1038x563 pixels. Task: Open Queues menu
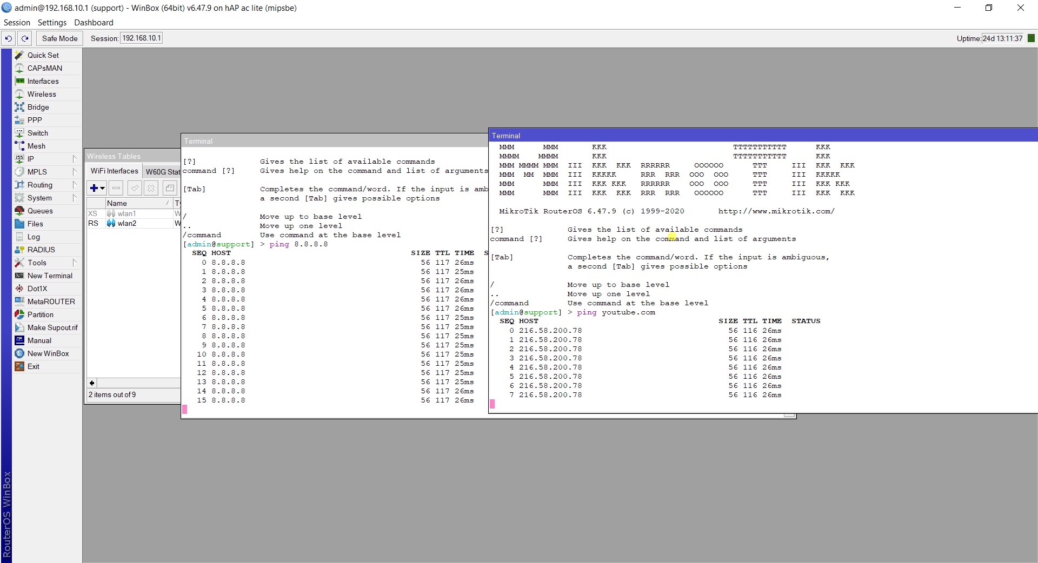click(x=40, y=211)
